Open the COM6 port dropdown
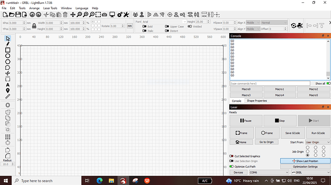 click(269, 173)
